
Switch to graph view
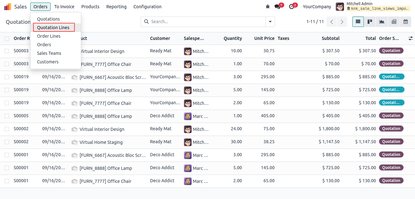coord(382,22)
